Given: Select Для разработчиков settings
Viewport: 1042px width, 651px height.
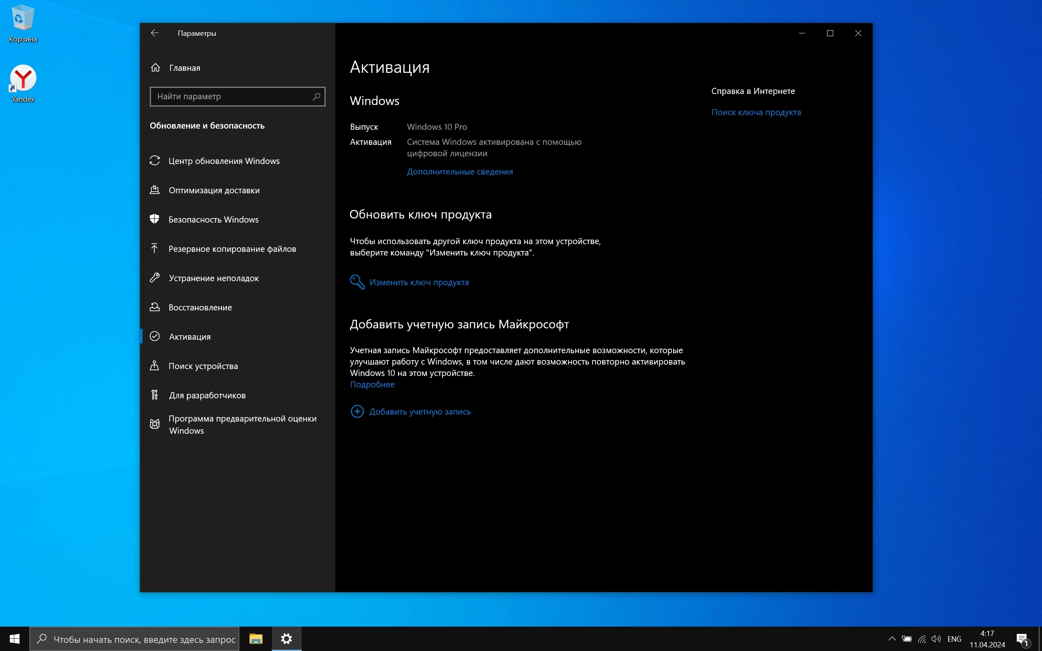Looking at the screenshot, I should tap(207, 395).
